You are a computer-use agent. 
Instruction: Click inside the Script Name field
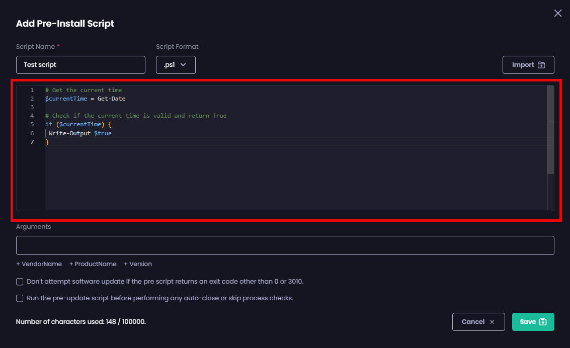point(80,64)
